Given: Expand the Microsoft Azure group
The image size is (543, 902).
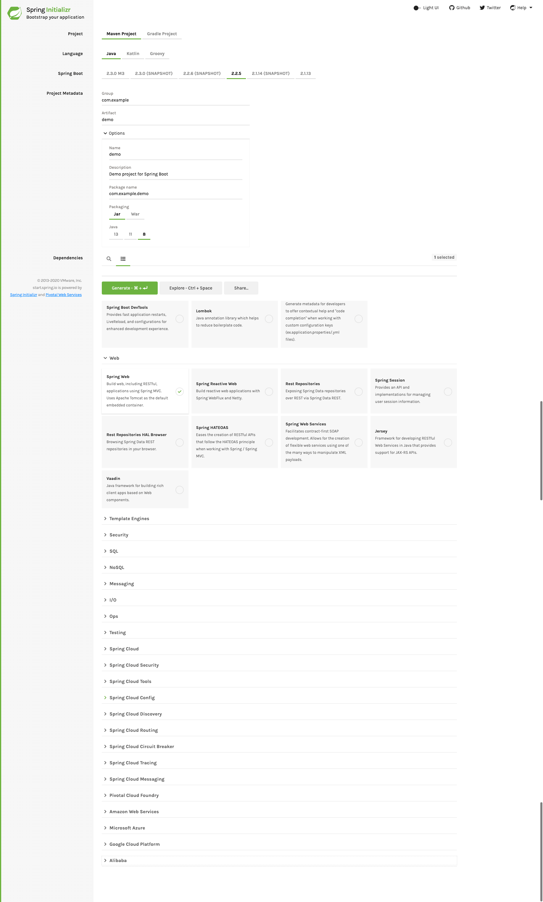Looking at the screenshot, I should (x=279, y=828).
